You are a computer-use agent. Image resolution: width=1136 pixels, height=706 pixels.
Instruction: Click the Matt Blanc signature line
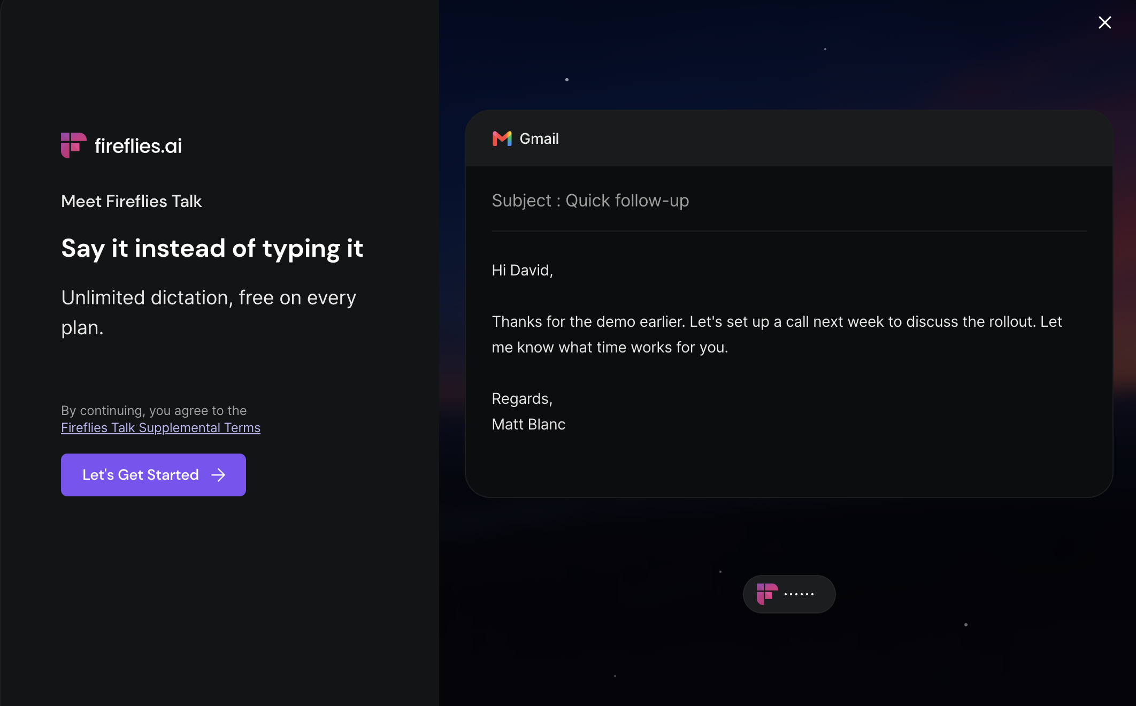pyautogui.click(x=528, y=424)
